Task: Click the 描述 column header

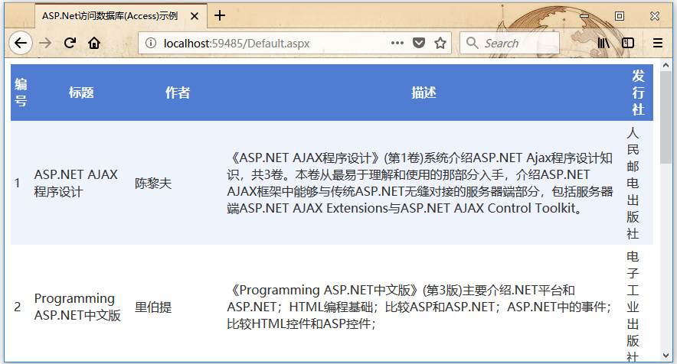Action: click(x=424, y=93)
